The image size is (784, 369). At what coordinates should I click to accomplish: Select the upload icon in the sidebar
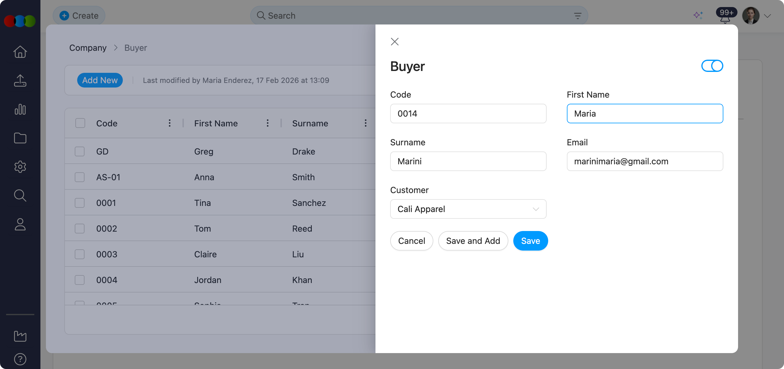(x=20, y=80)
